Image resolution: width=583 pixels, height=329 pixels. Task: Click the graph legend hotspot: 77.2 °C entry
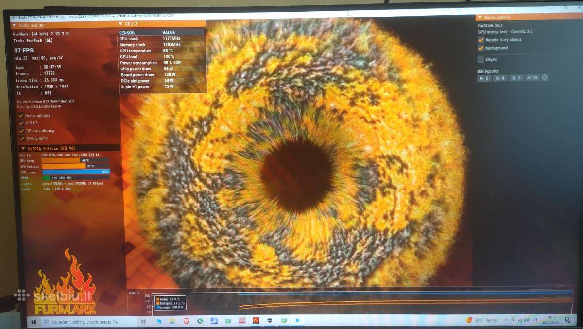tap(170, 303)
